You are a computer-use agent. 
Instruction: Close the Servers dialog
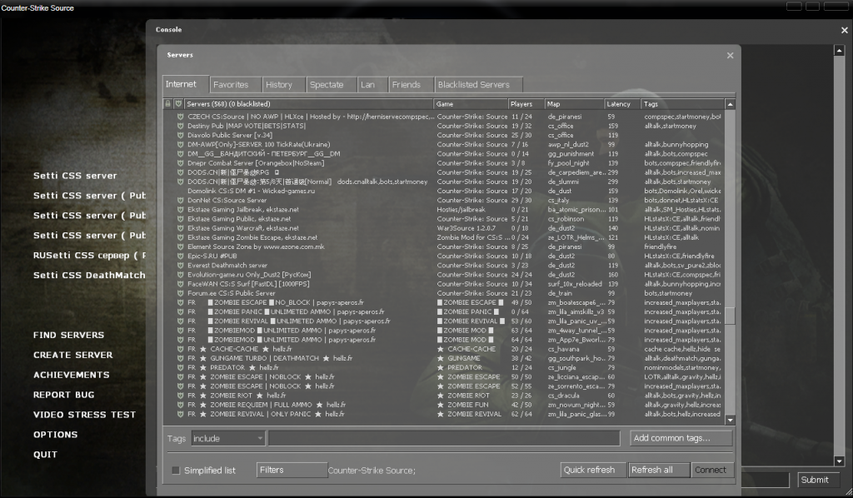730,56
